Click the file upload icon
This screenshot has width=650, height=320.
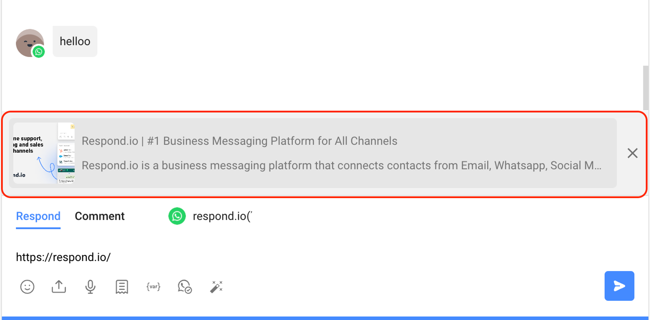(x=59, y=287)
